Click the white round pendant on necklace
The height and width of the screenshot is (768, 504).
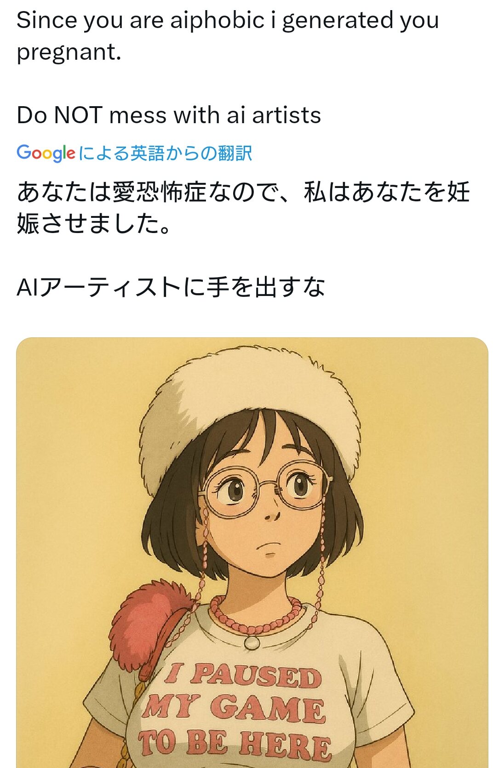pyautogui.click(x=252, y=642)
